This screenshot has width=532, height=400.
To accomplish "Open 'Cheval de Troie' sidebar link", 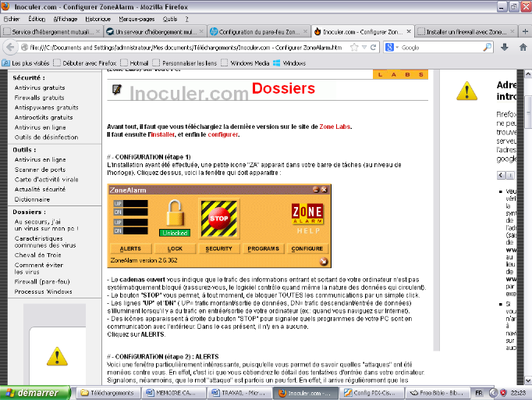I will tap(38, 255).
